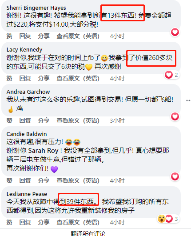Open Lacy Kennedy profile name
This screenshot has width=191, height=236.
coord(24,49)
